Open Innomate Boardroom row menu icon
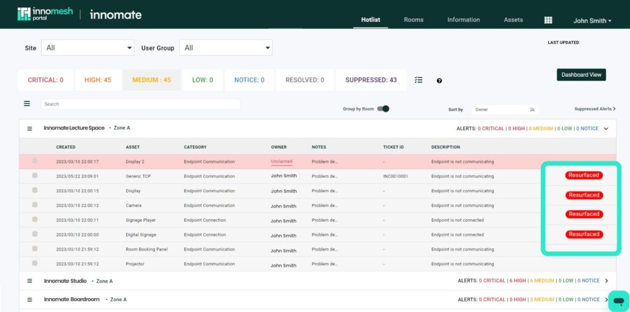Image resolution: width=630 pixels, height=312 pixels. [30, 300]
